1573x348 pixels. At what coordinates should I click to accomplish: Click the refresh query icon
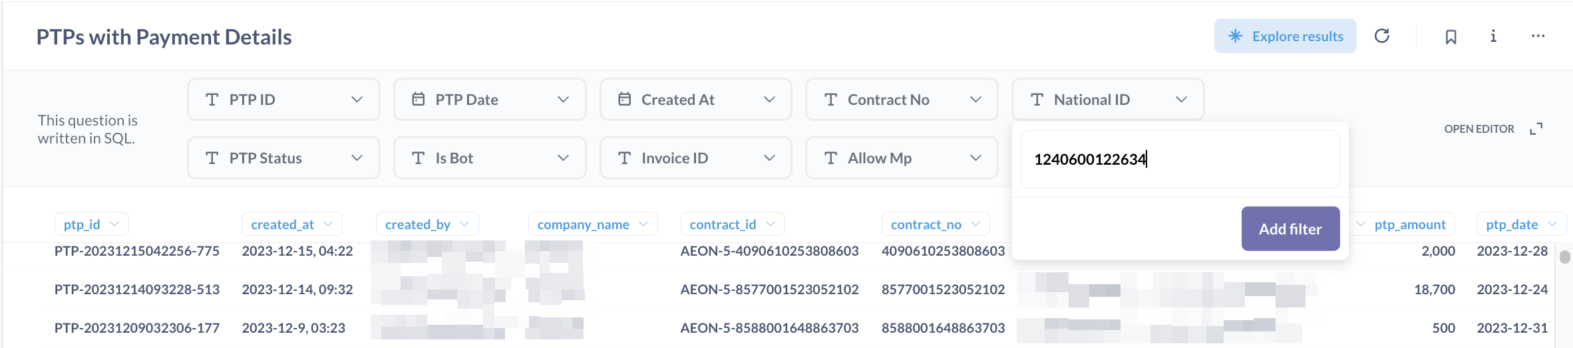[x=1382, y=36]
